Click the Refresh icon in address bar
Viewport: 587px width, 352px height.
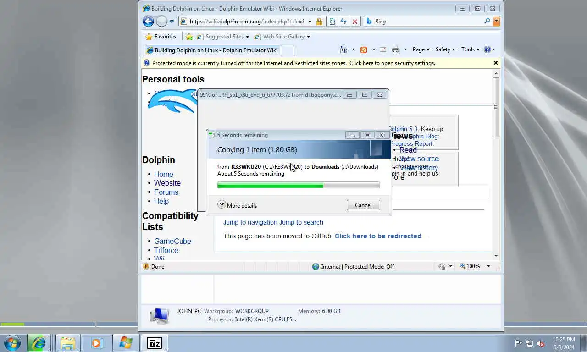click(x=343, y=22)
